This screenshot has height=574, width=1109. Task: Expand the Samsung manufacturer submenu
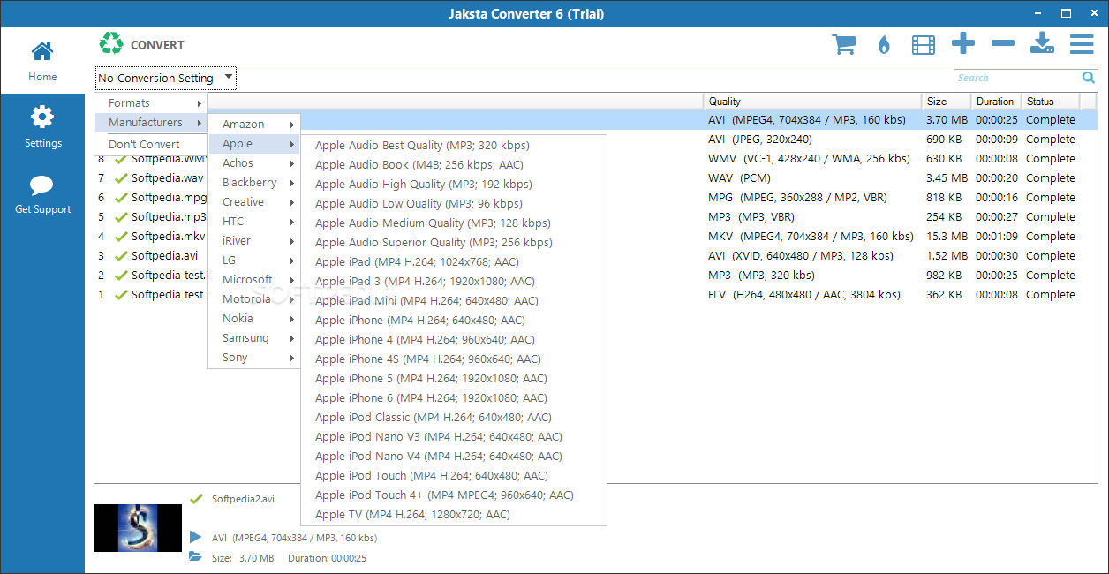[254, 338]
